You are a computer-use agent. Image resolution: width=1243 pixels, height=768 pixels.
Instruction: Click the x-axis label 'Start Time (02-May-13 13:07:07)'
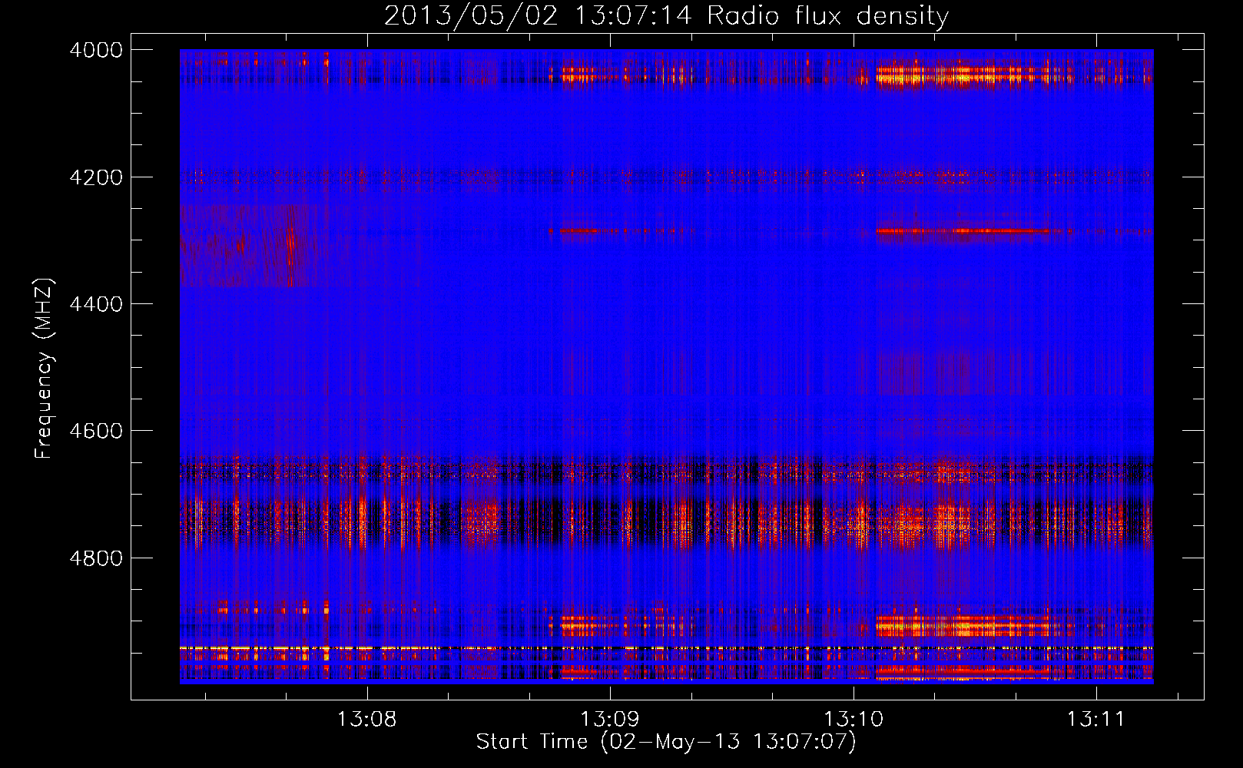666,742
